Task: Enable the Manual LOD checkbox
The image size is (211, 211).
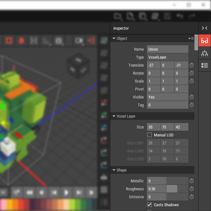Action: [x=149, y=135]
